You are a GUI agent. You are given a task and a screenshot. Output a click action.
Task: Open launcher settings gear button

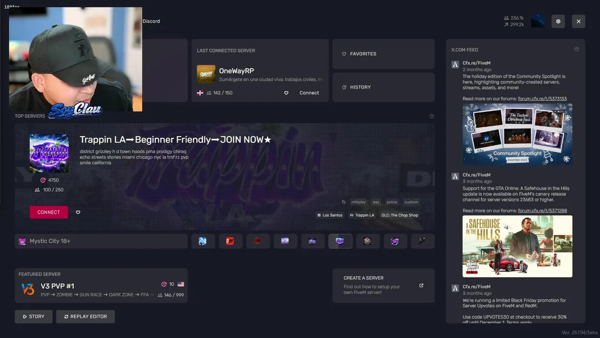click(x=558, y=21)
